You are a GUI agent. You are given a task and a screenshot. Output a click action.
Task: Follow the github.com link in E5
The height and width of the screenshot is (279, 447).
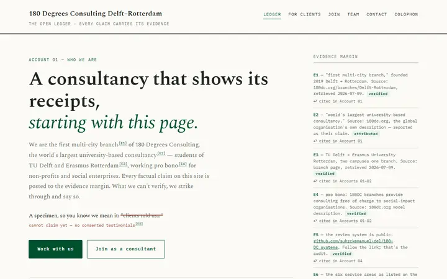click(x=353, y=244)
